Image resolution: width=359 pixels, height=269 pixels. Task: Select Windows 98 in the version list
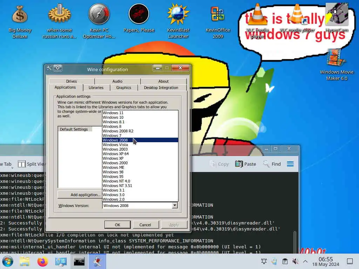pyautogui.click(x=140, y=172)
